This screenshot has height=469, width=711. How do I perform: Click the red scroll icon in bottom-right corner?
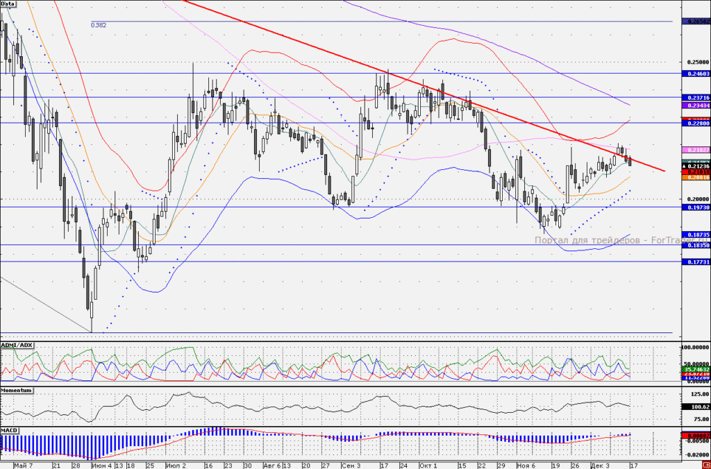coord(708,466)
